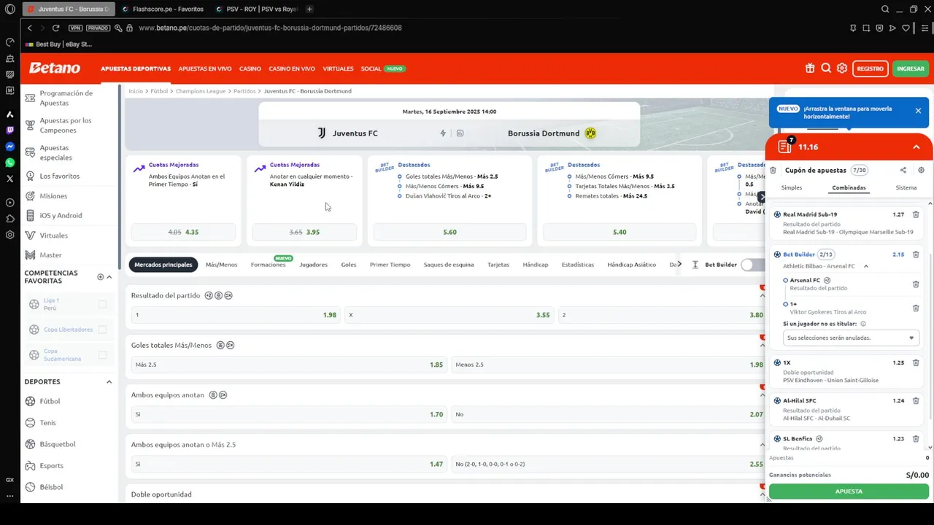Viewport: 934px width, 525px height.
Task: Open the Más/Menos markets tab
Action: (x=221, y=265)
